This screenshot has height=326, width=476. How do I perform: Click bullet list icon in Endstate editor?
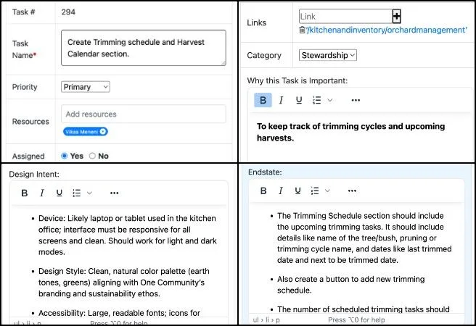pyautogui.click(x=316, y=191)
